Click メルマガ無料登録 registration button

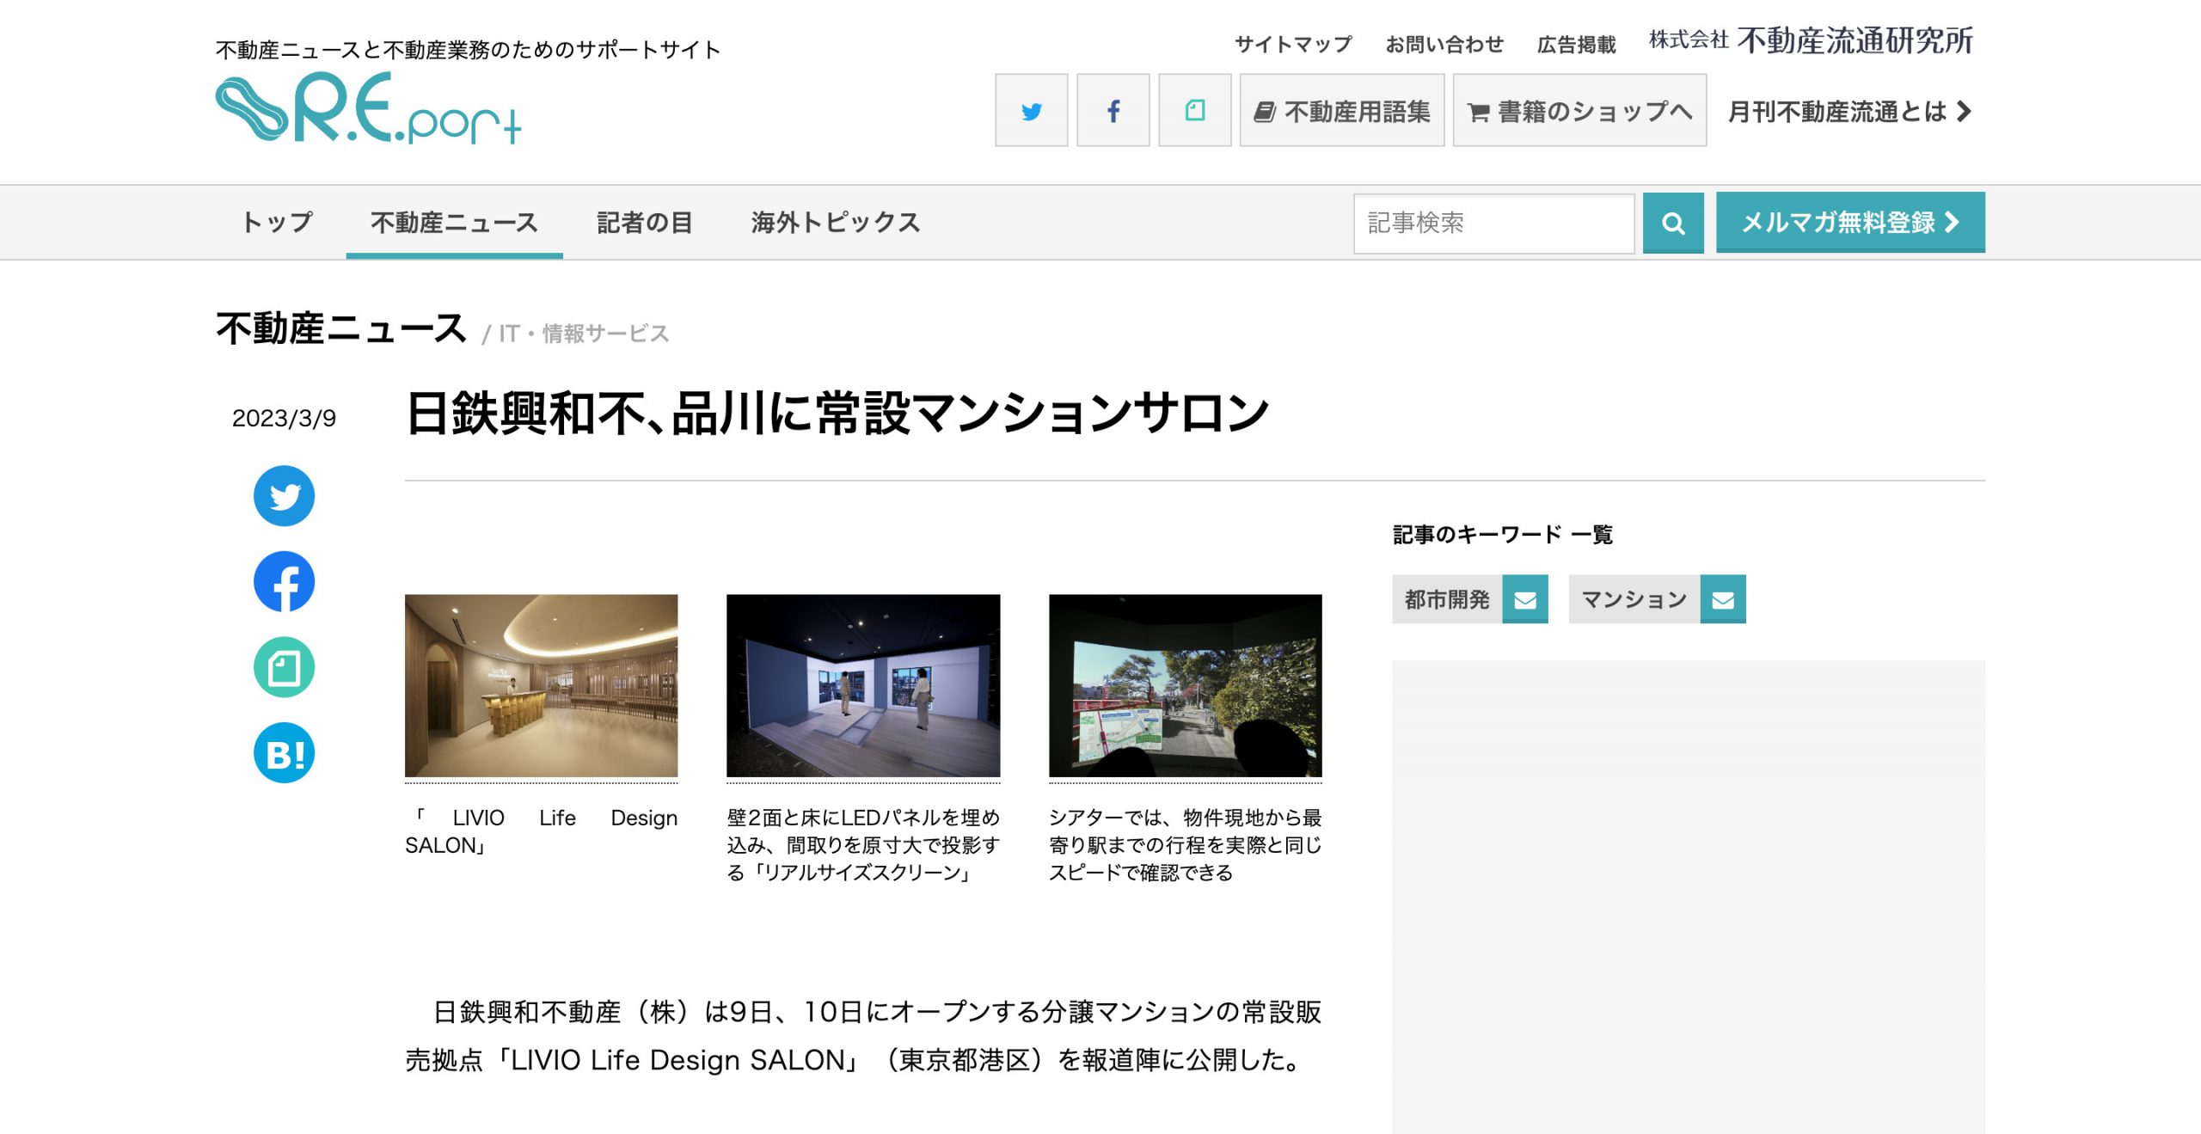click(1850, 222)
